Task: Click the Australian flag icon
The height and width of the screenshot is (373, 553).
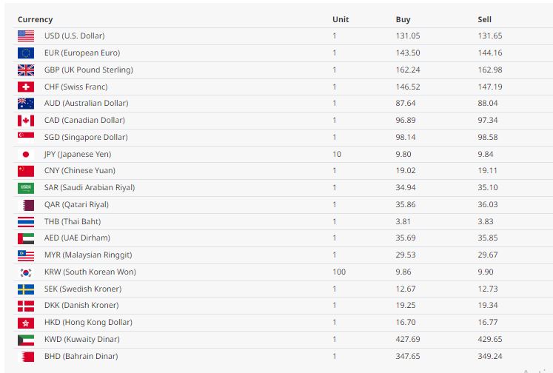Action: (x=26, y=104)
